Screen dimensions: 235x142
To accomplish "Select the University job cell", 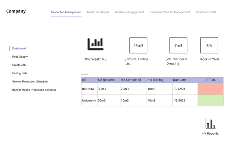I will point(89,100).
